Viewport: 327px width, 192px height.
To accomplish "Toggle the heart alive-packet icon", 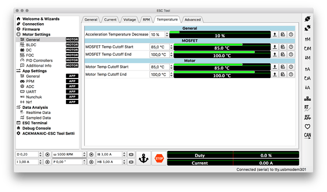I will (x=308, y=126).
